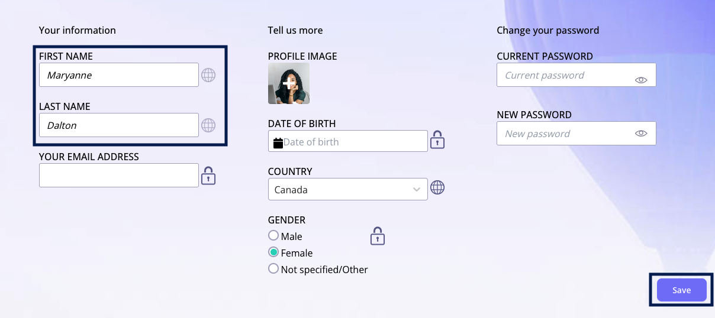Click the Save button
Viewport: 715px width, 318px height.
pyautogui.click(x=682, y=290)
